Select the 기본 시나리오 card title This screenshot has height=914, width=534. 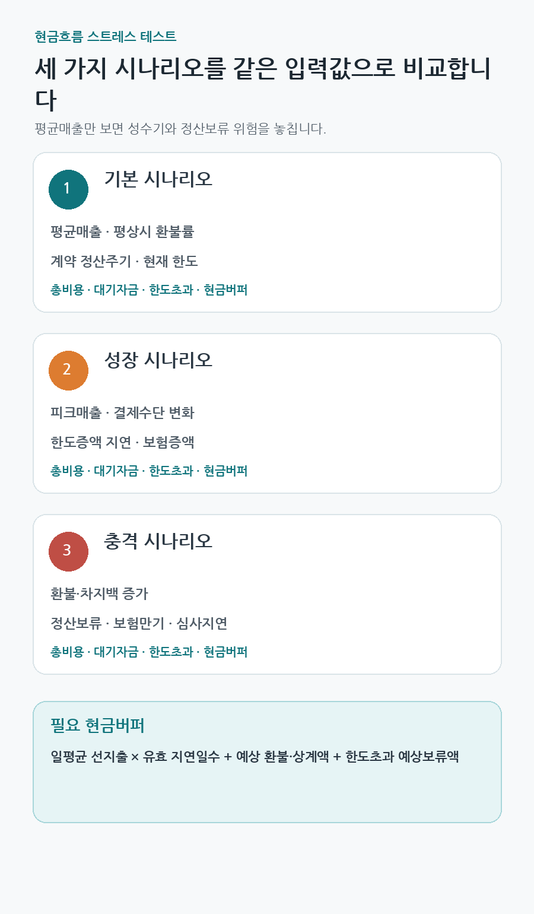[x=158, y=179]
